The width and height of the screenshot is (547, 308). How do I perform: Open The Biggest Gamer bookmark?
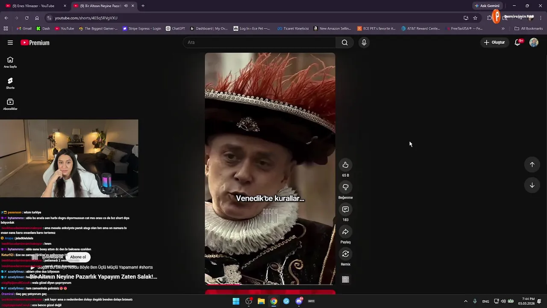(x=97, y=28)
